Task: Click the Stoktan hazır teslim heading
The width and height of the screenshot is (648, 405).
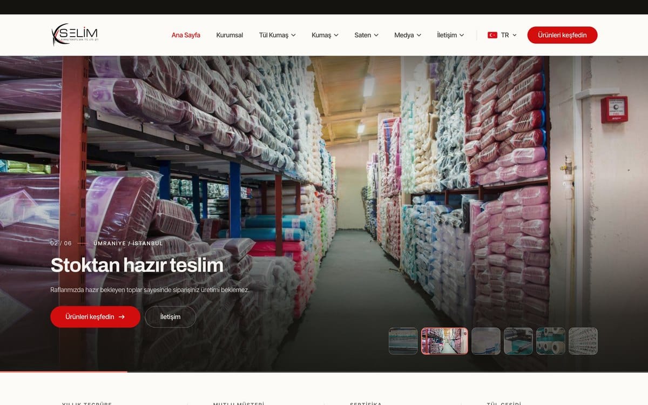Action: [137, 265]
